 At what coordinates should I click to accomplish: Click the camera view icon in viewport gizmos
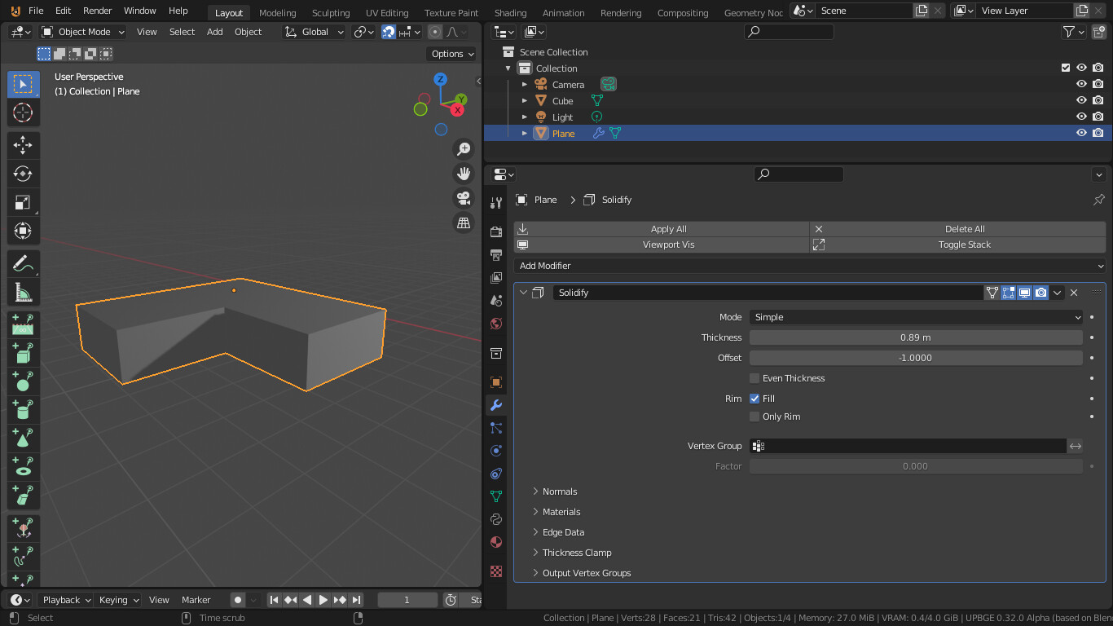click(x=463, y=197)
